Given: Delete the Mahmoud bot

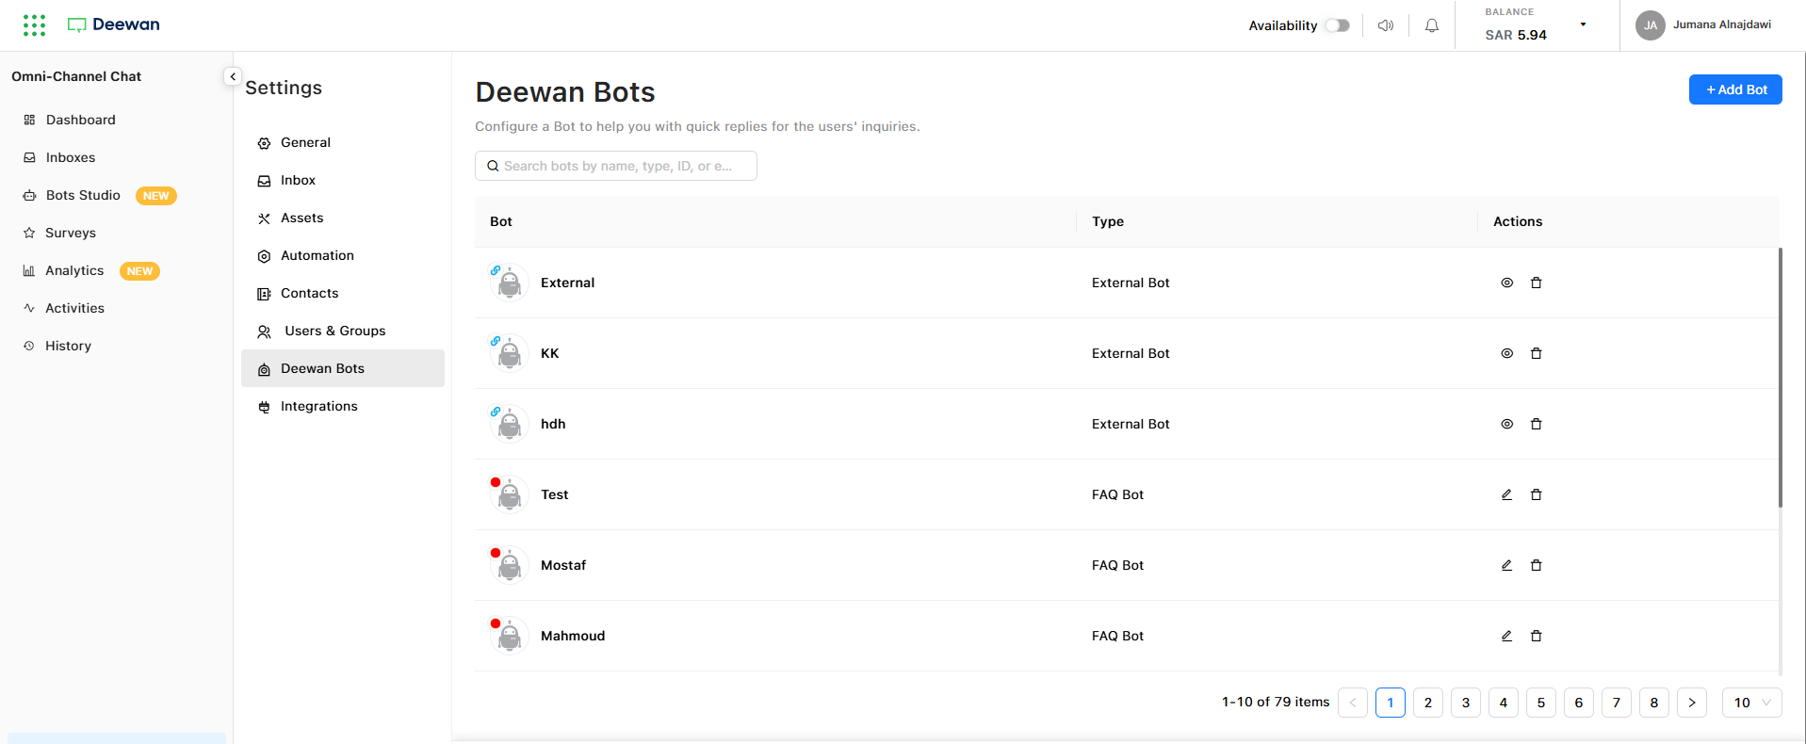Looking at the screenshot, I should point(1536,636).
